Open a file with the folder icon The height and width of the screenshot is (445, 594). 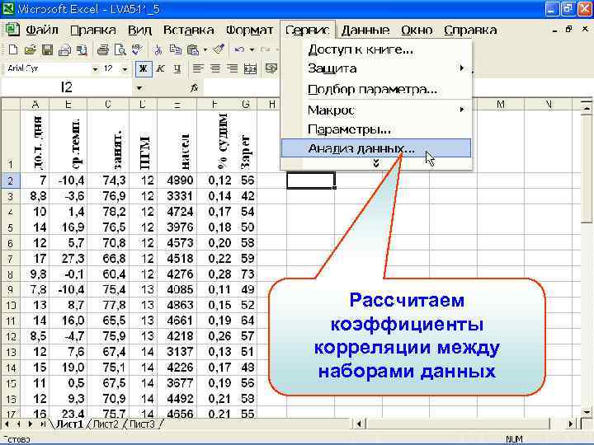[30, 49]
